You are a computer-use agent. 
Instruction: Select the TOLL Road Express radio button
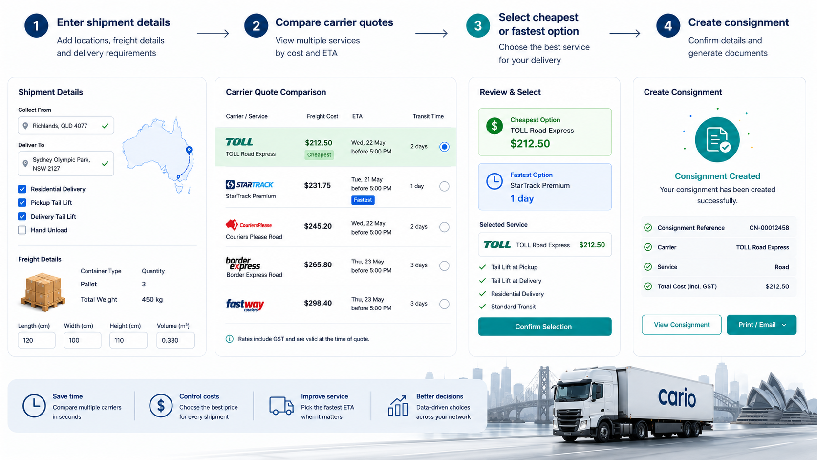click(x=444, y=147)
